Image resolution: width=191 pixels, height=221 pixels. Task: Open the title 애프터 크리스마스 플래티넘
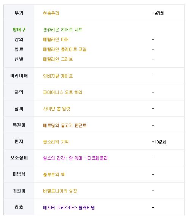click(69, 207)
